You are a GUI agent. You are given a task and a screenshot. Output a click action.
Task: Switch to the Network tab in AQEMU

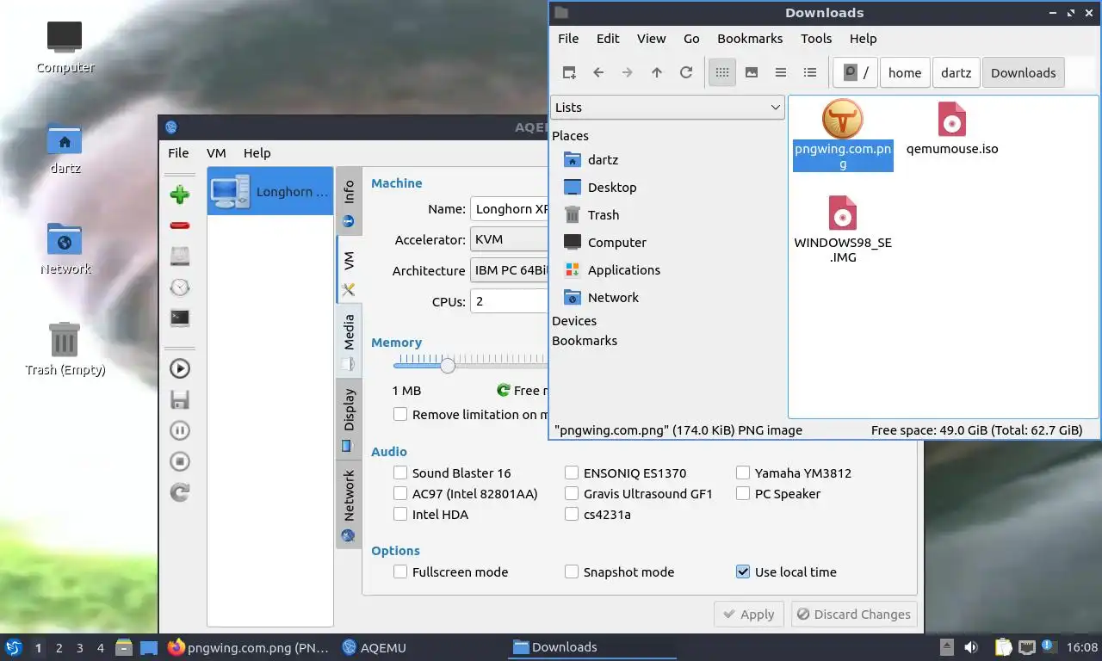click(x=349, y=504)
